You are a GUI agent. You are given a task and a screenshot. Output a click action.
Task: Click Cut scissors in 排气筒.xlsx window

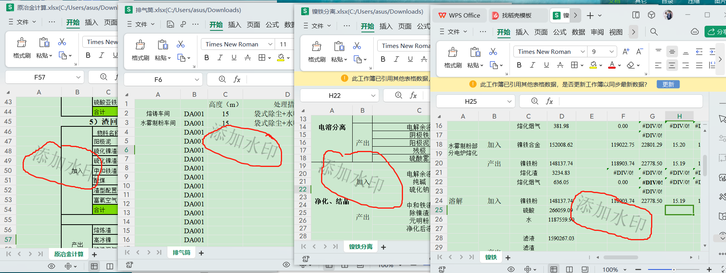[x=180, y=44]
